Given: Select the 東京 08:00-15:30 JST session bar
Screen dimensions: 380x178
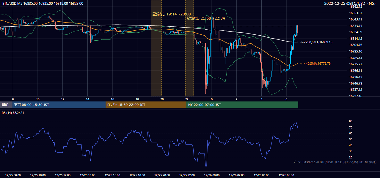Looking at the screenshot, I should (x=59, y=105).
